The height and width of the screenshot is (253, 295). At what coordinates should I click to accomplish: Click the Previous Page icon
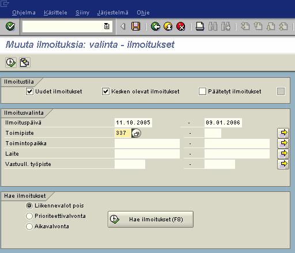[x=258, y=27]
